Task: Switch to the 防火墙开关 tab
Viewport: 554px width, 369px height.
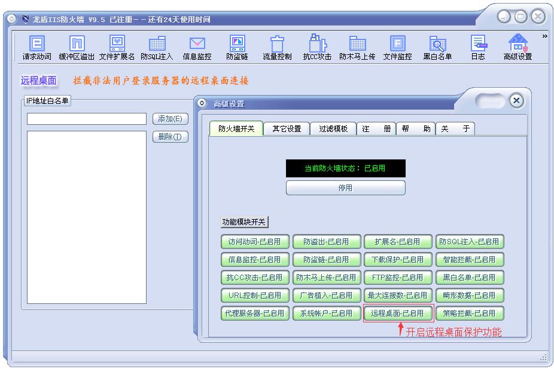Action: point(236,129)
